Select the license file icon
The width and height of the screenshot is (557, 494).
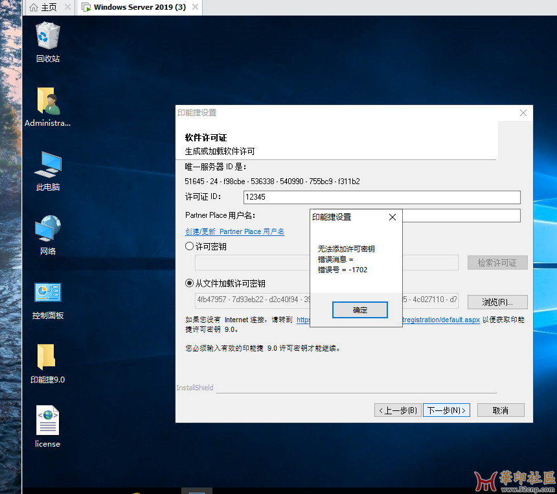tap(47, 427)
